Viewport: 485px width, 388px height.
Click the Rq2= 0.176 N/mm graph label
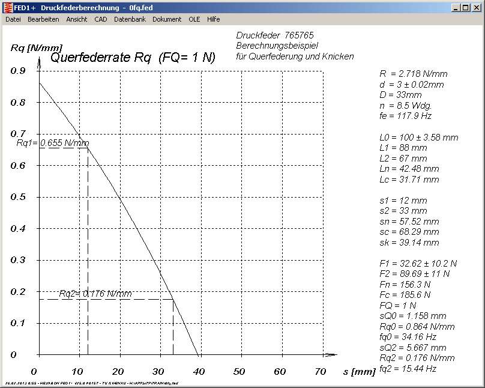[x=95, y=294]
